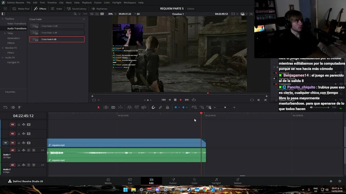This screenshot has height=194, width=346.
Task: Play timeline in reverse
Action: [169, 100]
